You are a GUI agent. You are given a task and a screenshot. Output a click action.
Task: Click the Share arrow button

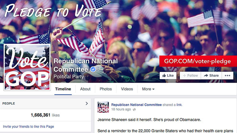(x=211, y=75)
